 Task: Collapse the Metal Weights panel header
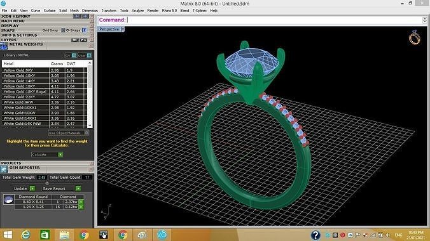tap(26, 44)
